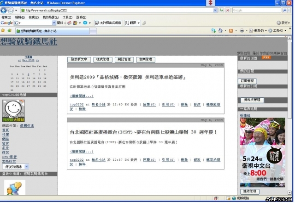295x203 pixels.
Task: Click the Print icon in command bar
Action: pos(242,31)
